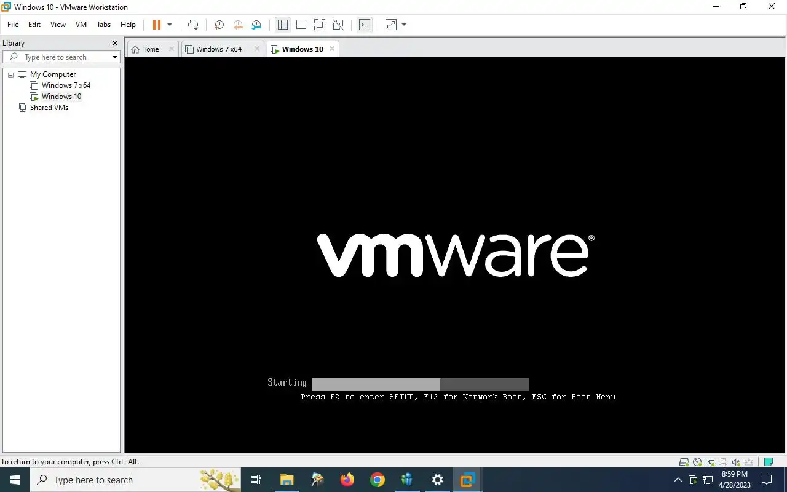The image size is (787, 492).
Task: Click the printer status icon
Action: 723,462
